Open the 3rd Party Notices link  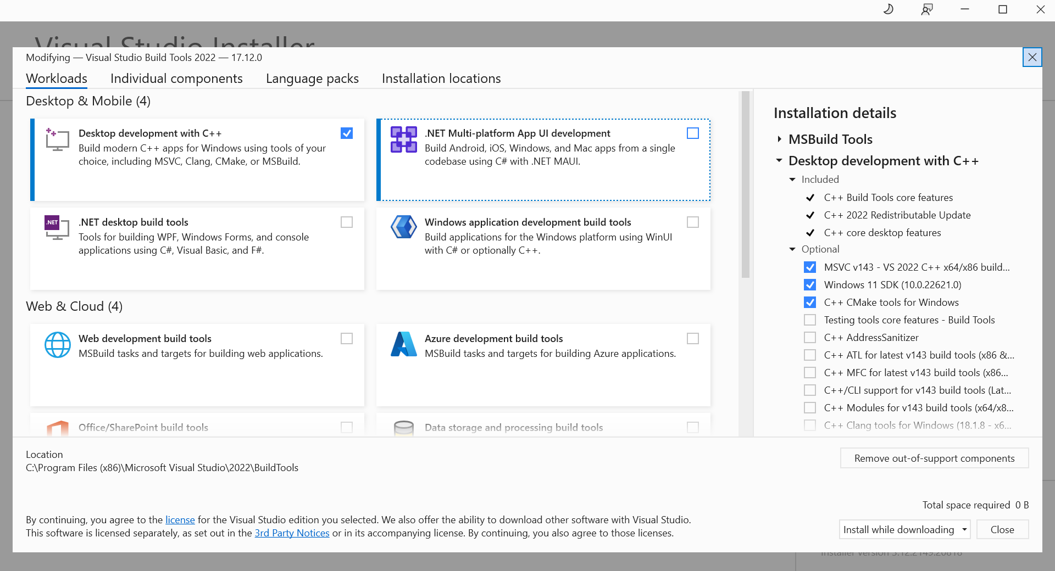click(292, 533)
